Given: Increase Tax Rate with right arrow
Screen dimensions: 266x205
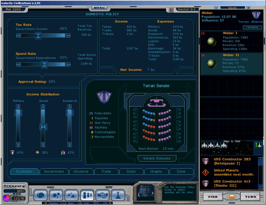Looking at the screenshot, I should tap(68, 35).
